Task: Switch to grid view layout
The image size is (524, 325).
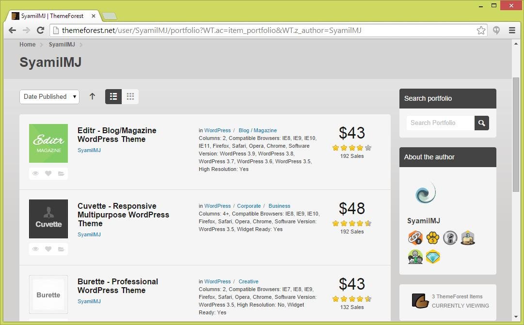Action: tap(130, 96)
